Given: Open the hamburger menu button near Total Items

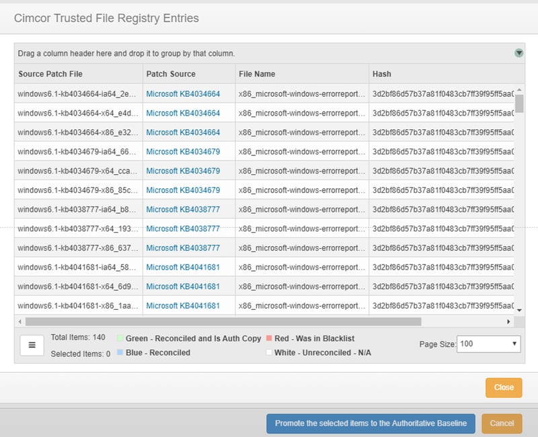Looking at the screenshot, I should pyautogui.click(x=32, y=345).
